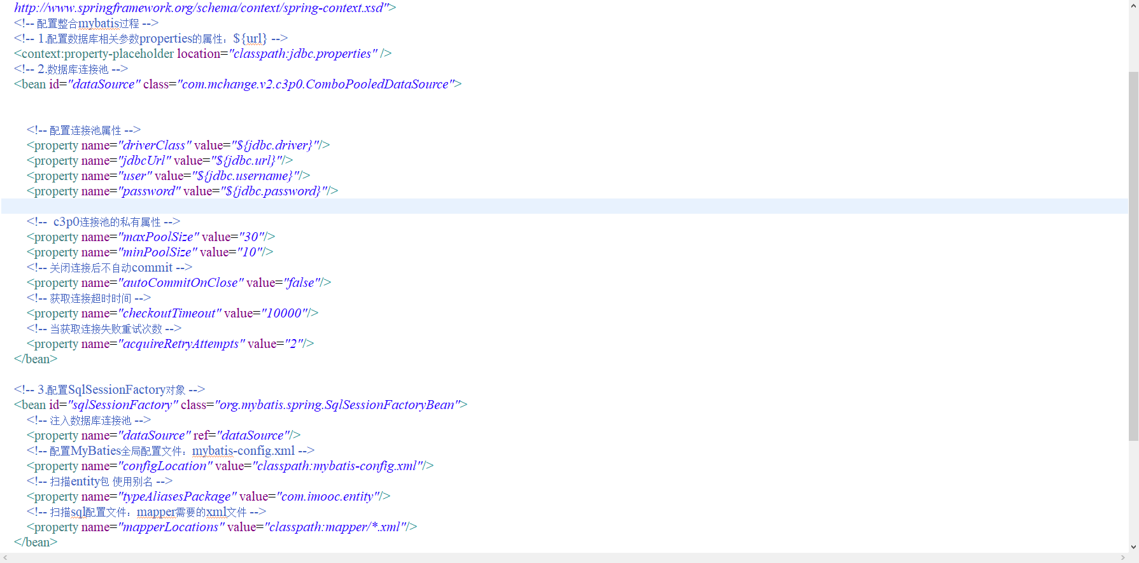Click the "maxPoolSize" property name
Screen dimensions: 1139x563
tap(159, 237)
